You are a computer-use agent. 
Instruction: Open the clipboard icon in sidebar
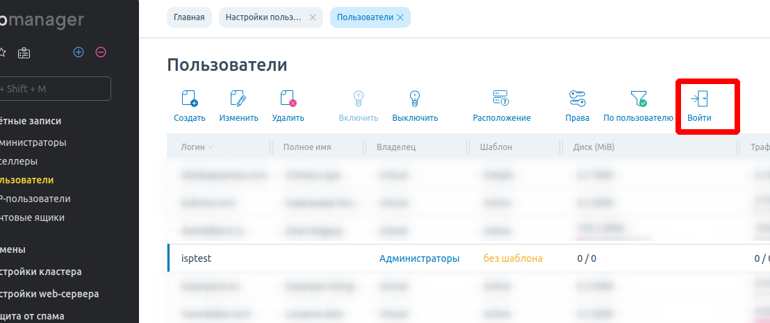[24, 52]
